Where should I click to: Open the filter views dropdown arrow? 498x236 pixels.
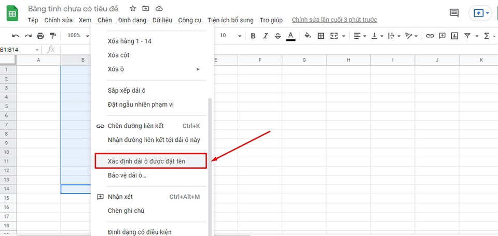point(477,36)
